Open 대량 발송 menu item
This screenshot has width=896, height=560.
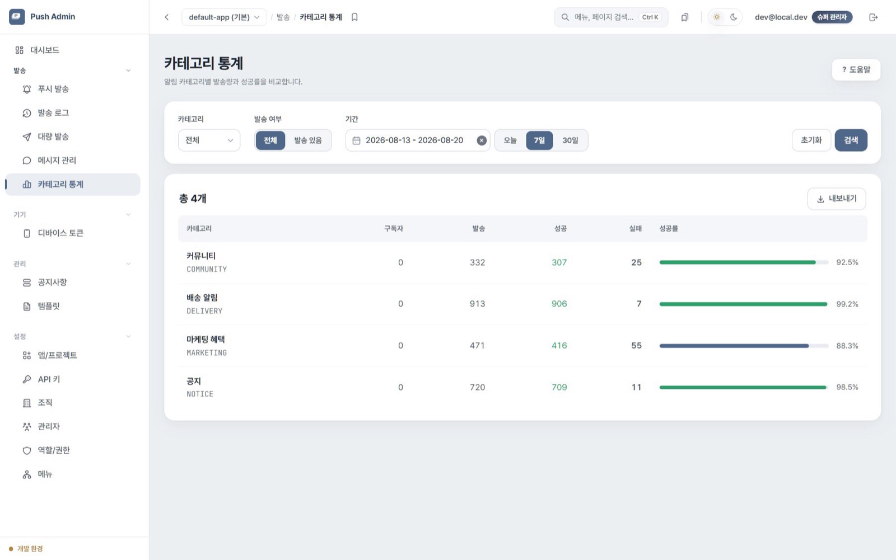tap(73, 137)
